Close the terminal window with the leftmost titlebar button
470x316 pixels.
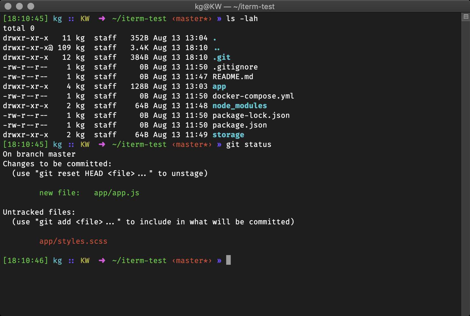[x=8, y=6]
